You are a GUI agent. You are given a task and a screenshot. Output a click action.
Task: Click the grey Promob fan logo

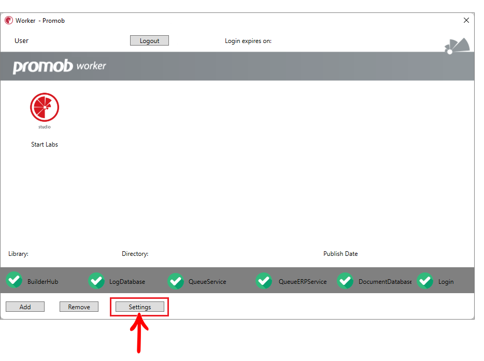click(x=457, y=46)
